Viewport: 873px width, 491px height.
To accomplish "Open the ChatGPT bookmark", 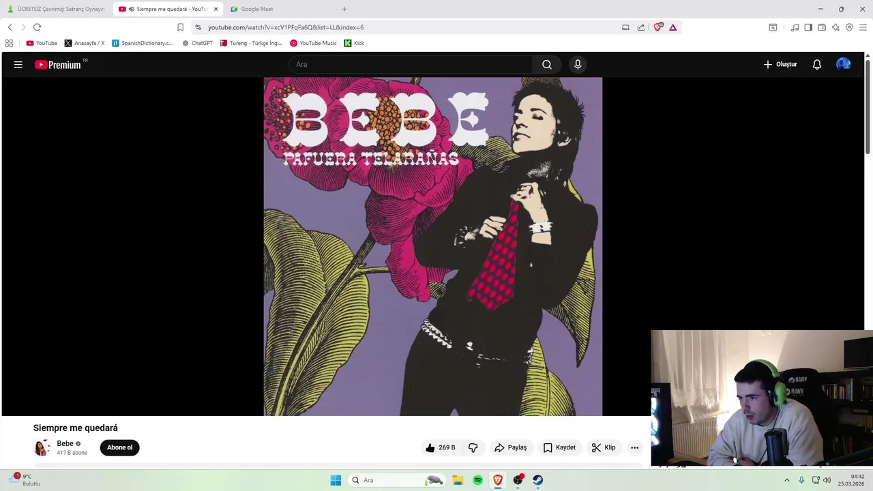I will pyautogui.click(x=197, y=43).
